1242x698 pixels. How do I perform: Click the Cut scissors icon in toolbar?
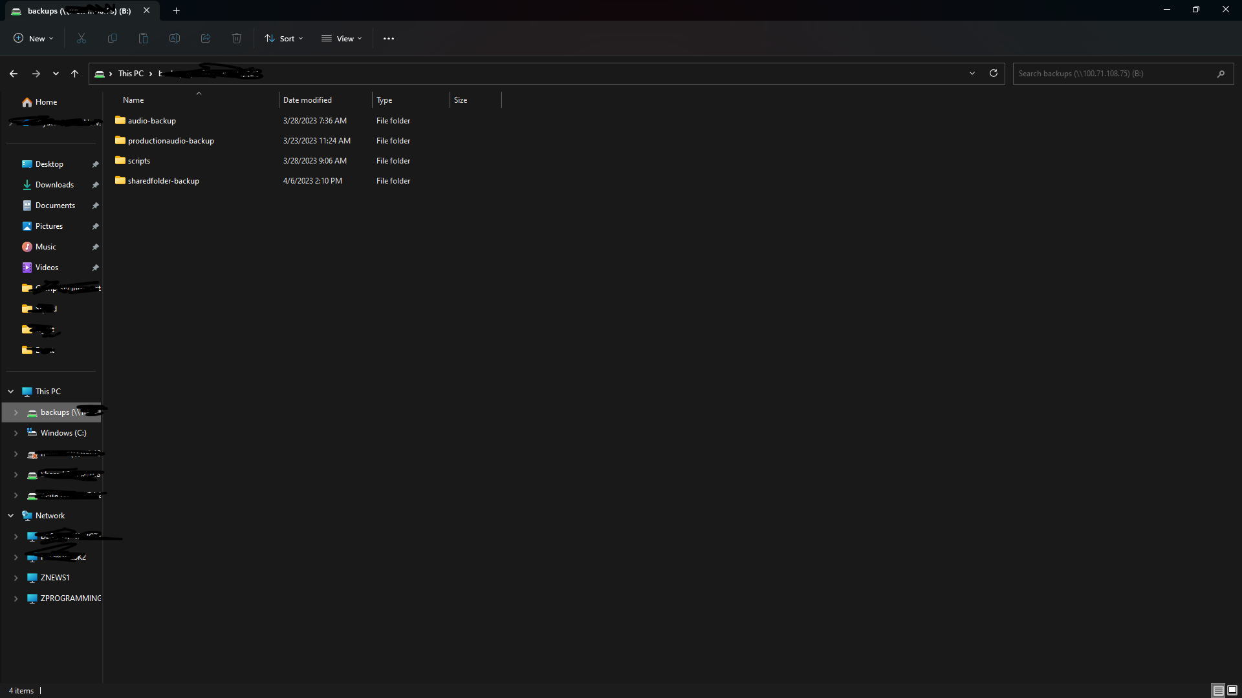click(82, 39)
